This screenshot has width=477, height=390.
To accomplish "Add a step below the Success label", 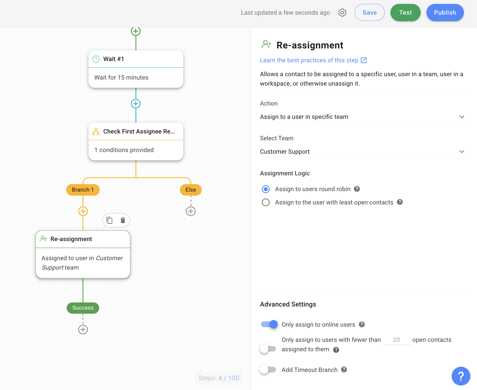I will click(83, 330).
